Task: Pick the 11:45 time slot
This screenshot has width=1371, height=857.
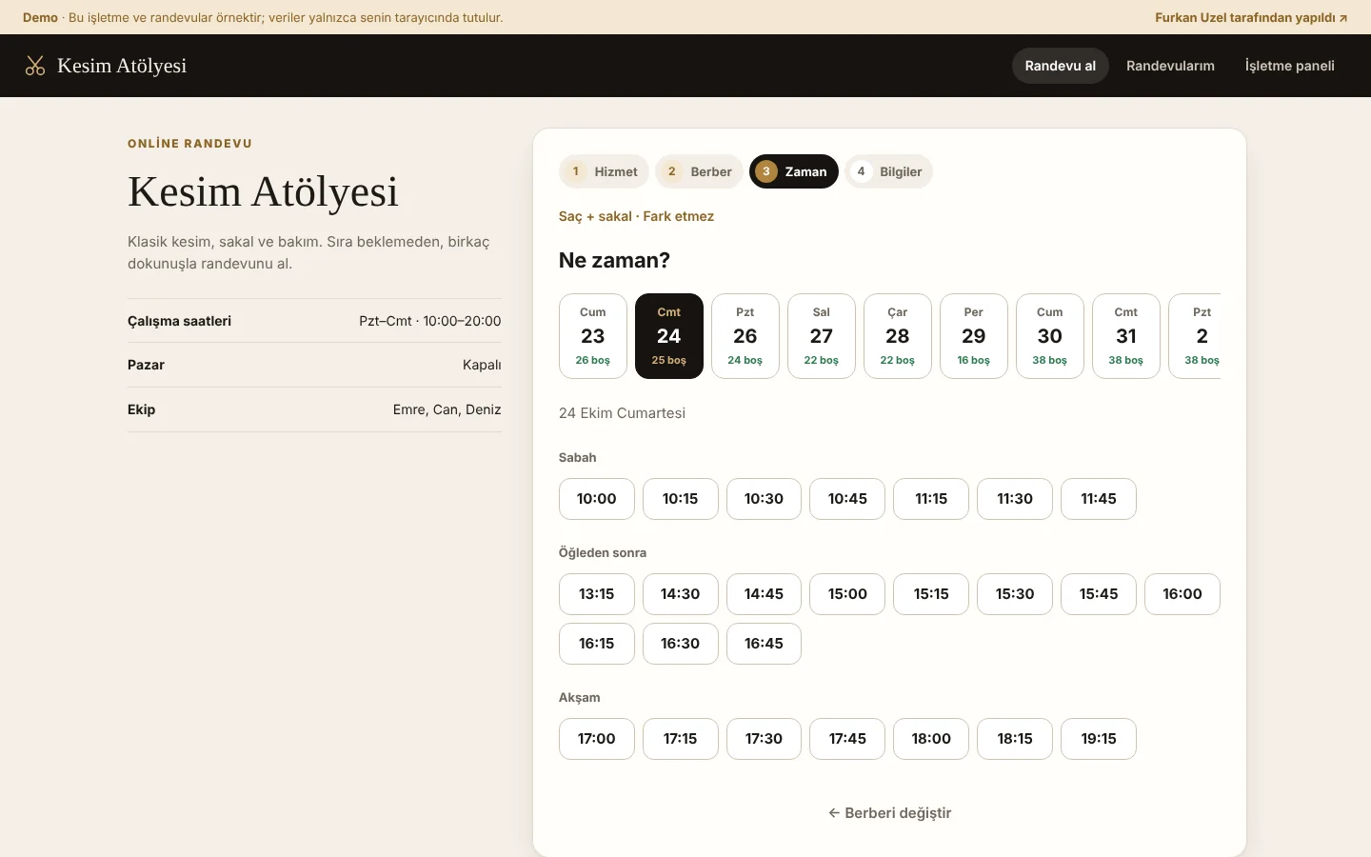Action: tap(1099, 499)
